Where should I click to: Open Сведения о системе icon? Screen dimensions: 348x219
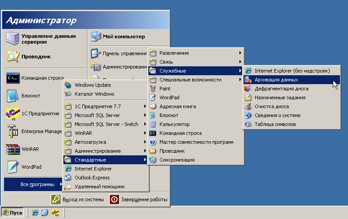[x=248, y=115]
